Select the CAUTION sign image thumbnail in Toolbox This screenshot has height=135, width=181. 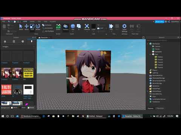pyautogui.click(x=28, y=73)
